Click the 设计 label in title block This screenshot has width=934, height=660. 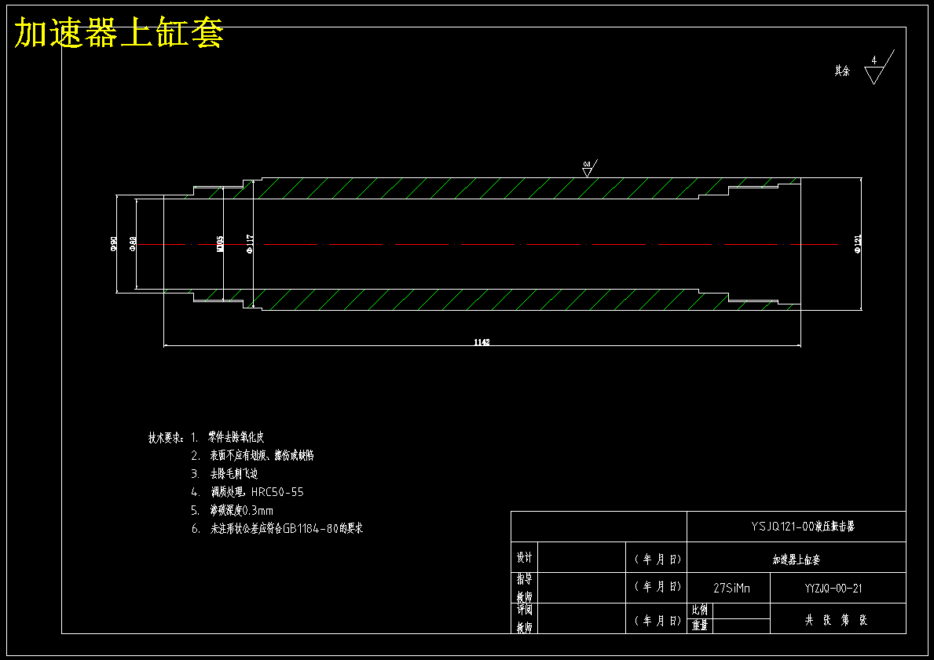coord(524,558)
